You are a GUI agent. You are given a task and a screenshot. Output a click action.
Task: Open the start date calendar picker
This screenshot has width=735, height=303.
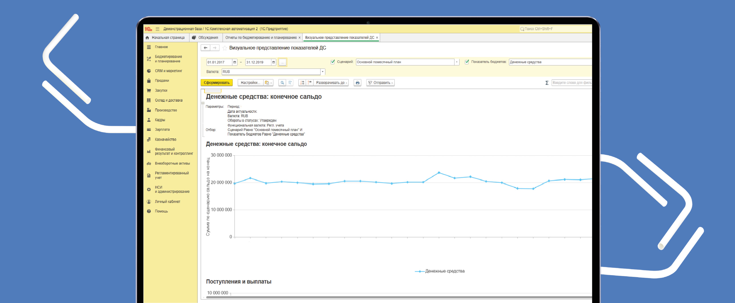click(x=235, y=62)
